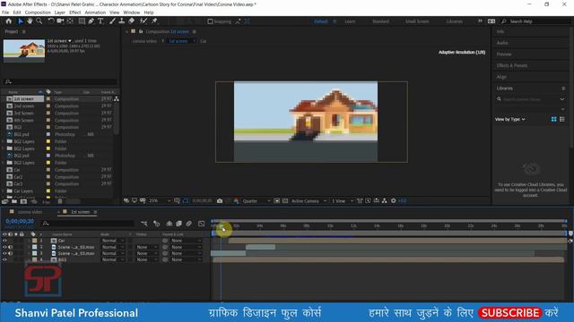Toggle the Shy layers switch in timeline header
The width and height of the screenshot is (574, 322).
tap(170, 224)
